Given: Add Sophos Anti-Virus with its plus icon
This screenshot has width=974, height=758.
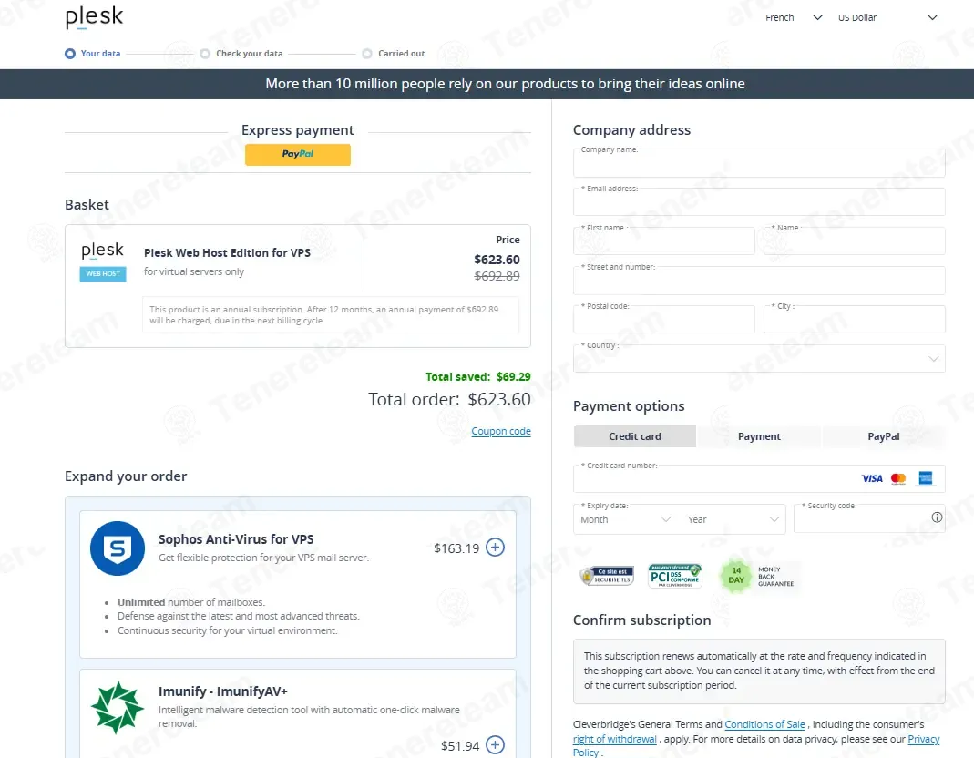Looking at the screenshot, I should 495,548.
